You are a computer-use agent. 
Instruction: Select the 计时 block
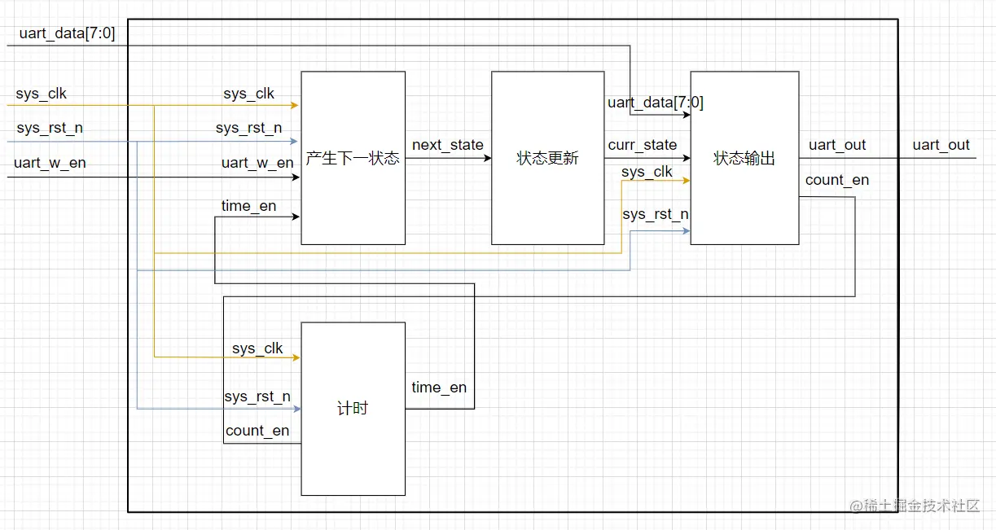(353, 408)
